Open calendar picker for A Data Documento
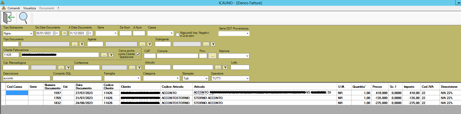 [89, 33]
